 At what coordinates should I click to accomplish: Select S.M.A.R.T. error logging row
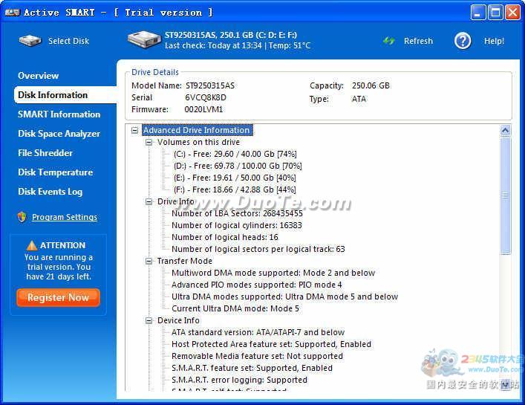[x=239, y=380]
